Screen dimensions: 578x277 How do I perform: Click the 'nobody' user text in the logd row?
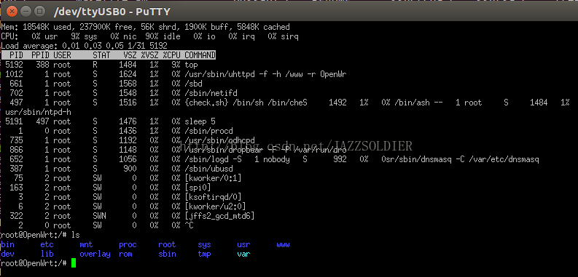point(276,159)
